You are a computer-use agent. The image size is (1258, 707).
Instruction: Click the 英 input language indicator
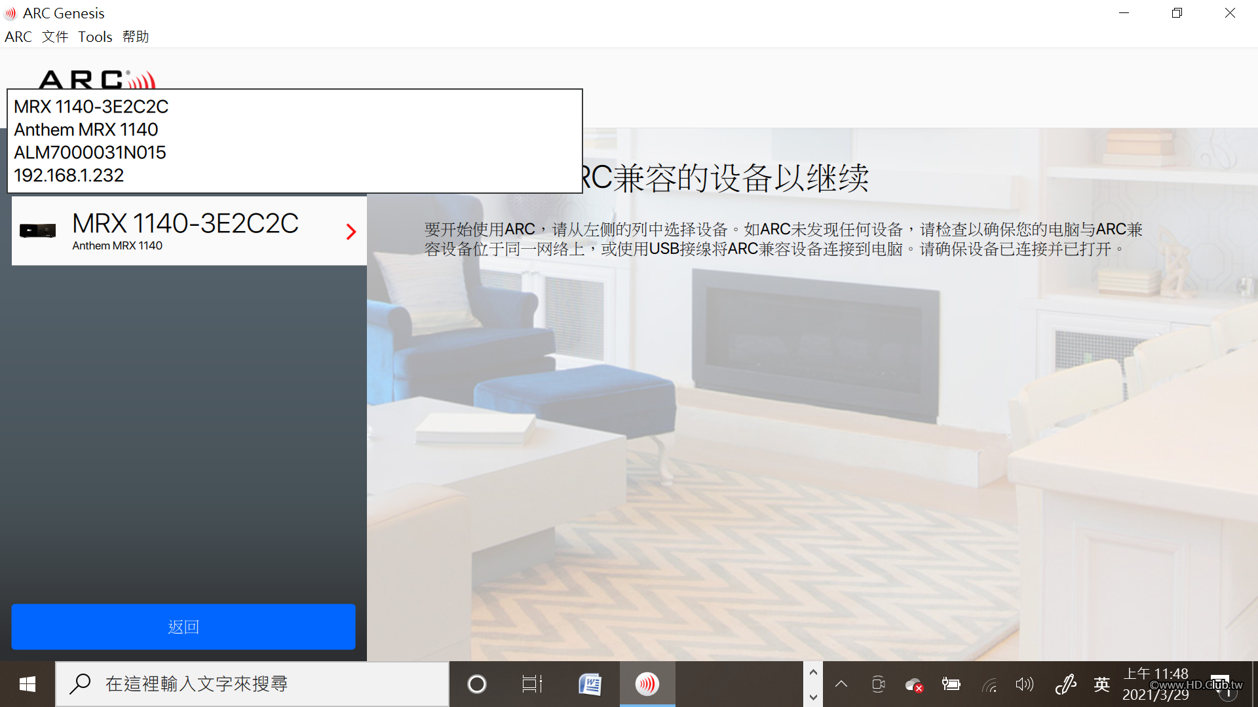point(1102,685)
